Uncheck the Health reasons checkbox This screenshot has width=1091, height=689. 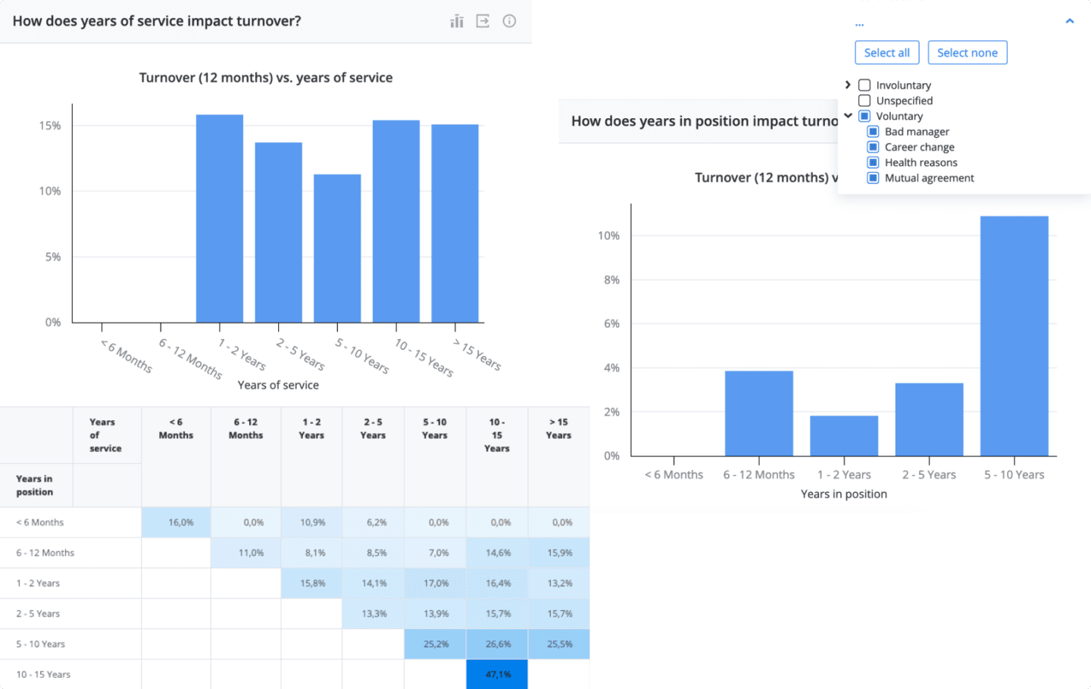(873, 162)
